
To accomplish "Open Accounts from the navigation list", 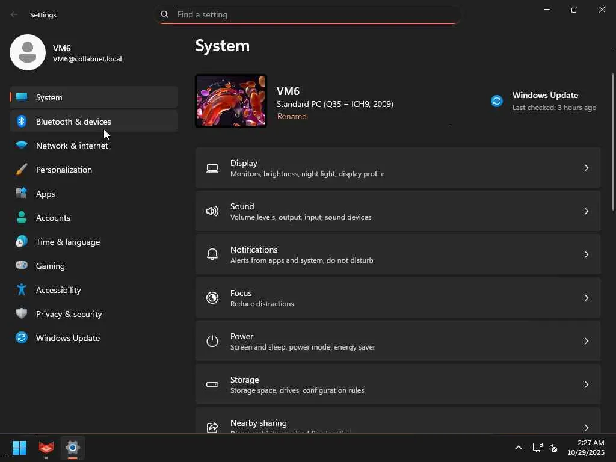I will click(x=53, y=218).
